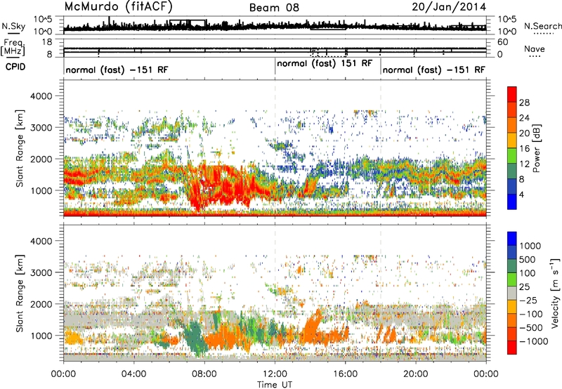Click the 24 label on power colorbar
This screenshot has width=562, height=389.
524,118
